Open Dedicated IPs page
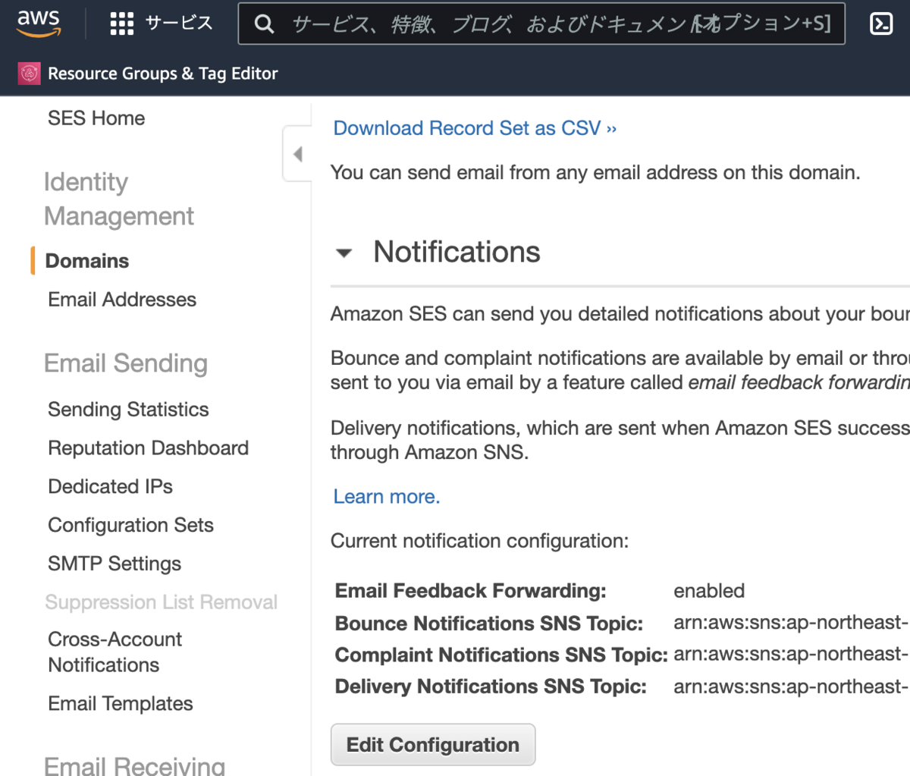Image resolution: width=910 pixels, height=776 pixels. click(110, 486)
